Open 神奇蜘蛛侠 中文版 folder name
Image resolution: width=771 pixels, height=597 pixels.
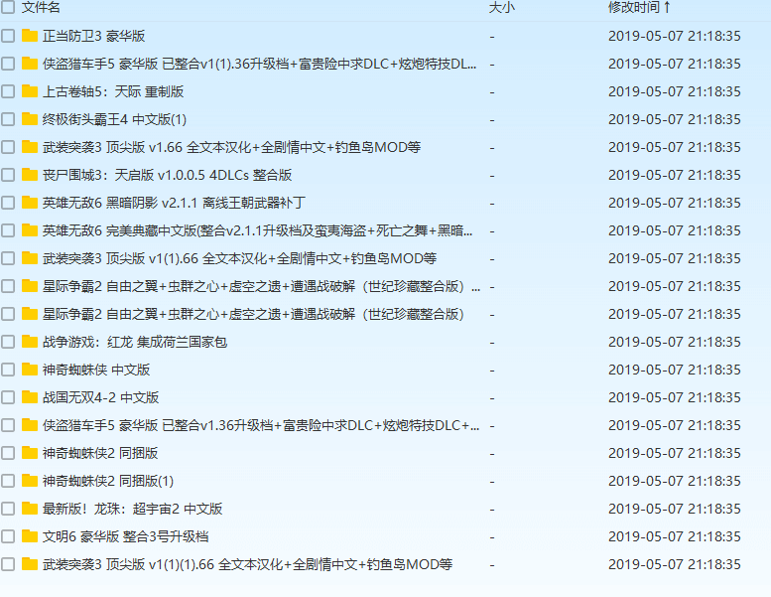[96, 370]
